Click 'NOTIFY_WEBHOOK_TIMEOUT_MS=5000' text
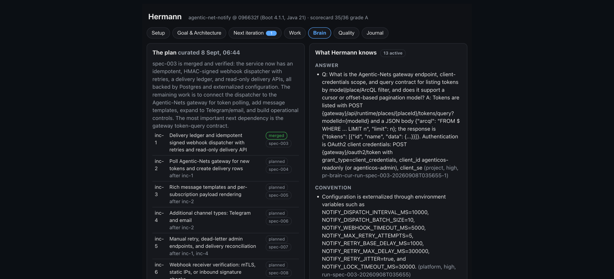This screenshot has height=279, width=614. (x=374, y=228)
